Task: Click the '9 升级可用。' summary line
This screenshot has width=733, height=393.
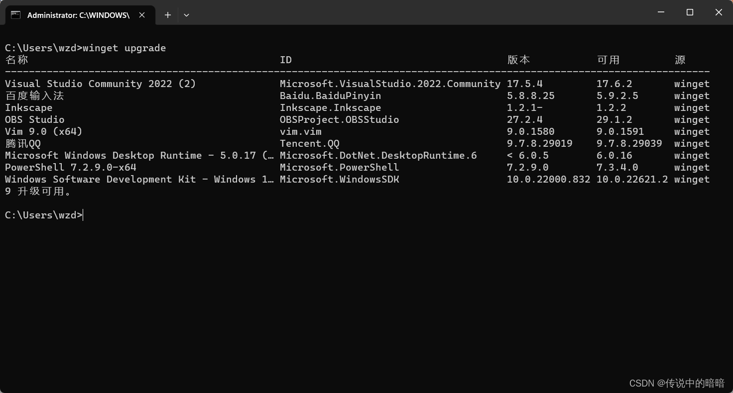Action: tap(38, 191)
